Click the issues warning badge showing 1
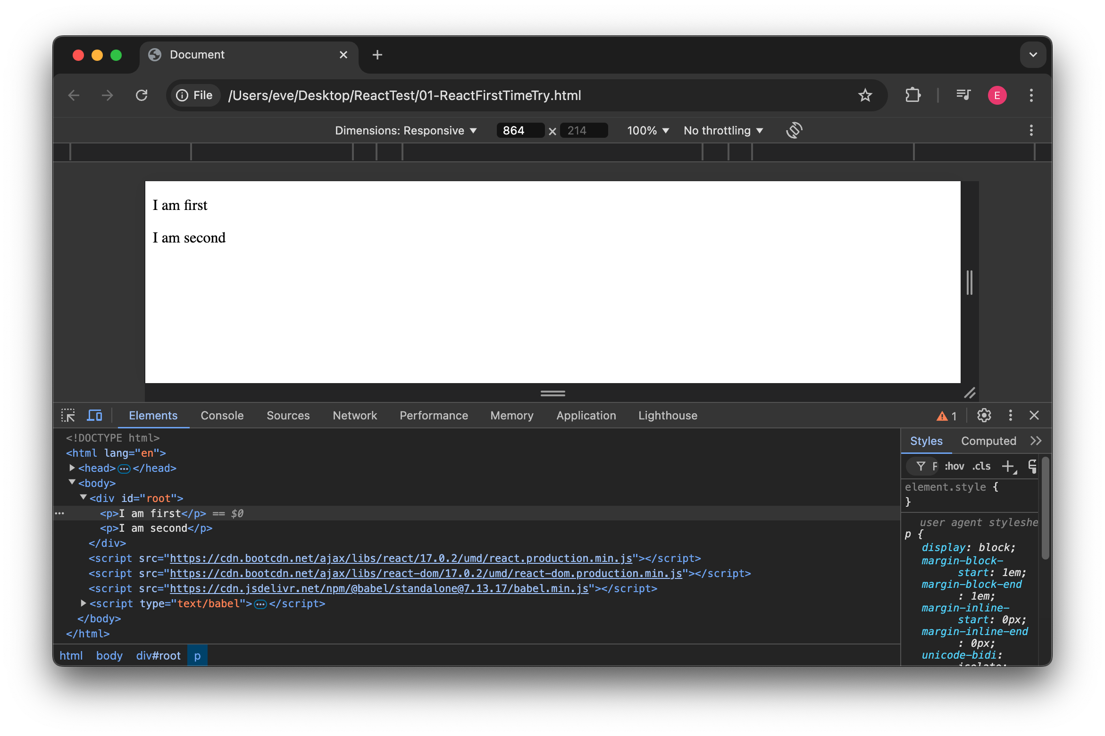Viewport: 1105px width, 736px height. (x=946, y=416)
